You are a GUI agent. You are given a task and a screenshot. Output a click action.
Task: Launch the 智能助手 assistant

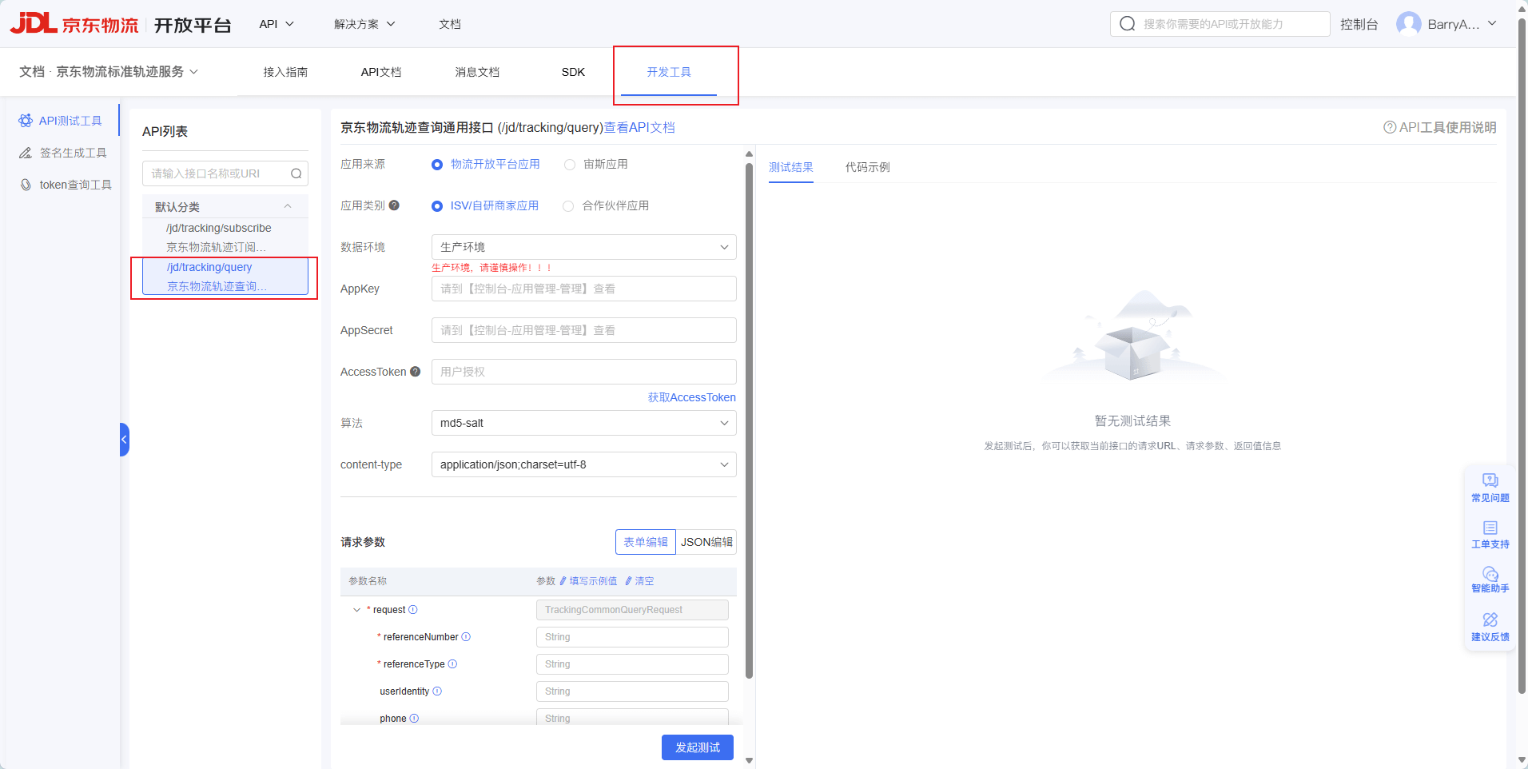[x=1490, y=580]
